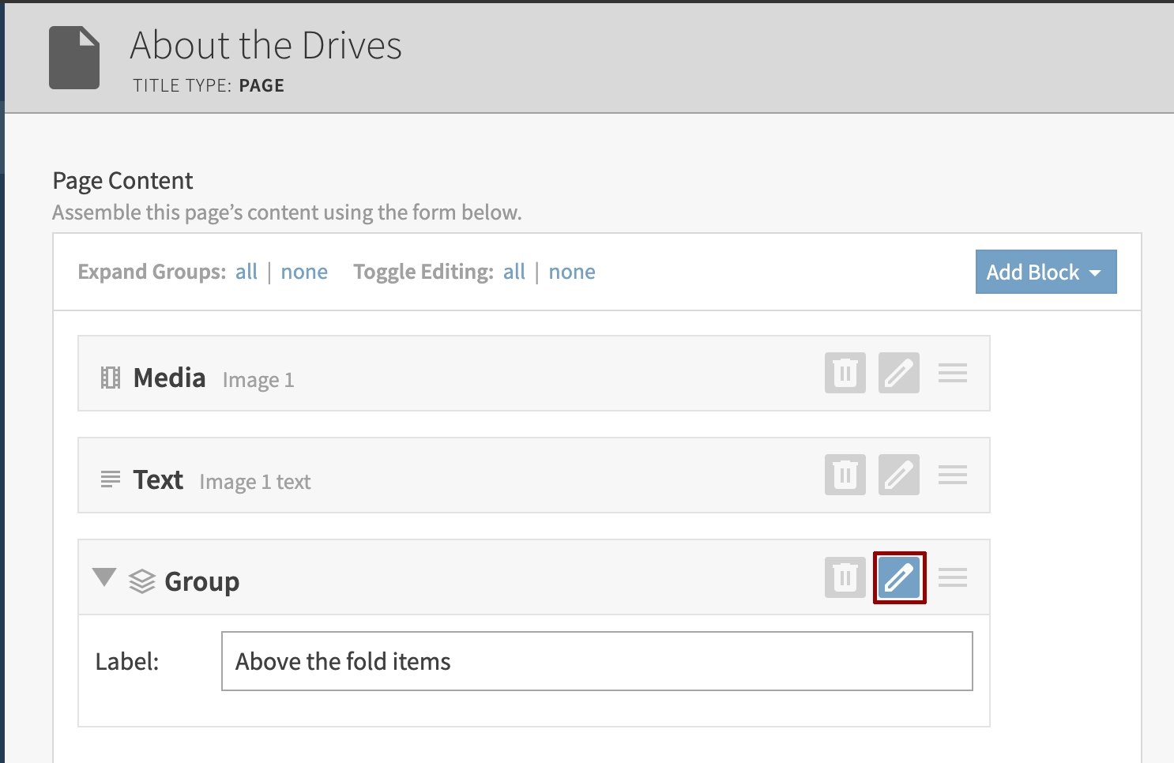
Task: Open the Add Block dropdown
Action: 1045,272
